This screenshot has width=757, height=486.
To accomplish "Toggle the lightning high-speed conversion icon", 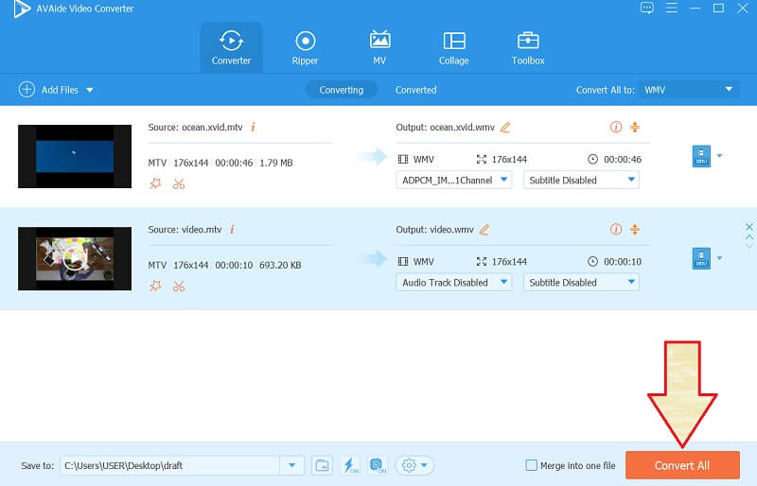I will 349,466.
